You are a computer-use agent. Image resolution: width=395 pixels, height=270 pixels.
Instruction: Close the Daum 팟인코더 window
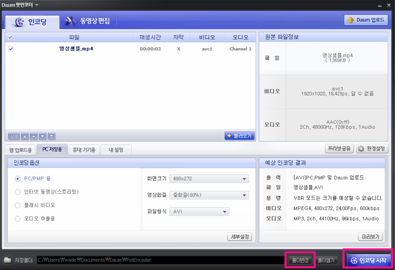click(x=389, y=5)
